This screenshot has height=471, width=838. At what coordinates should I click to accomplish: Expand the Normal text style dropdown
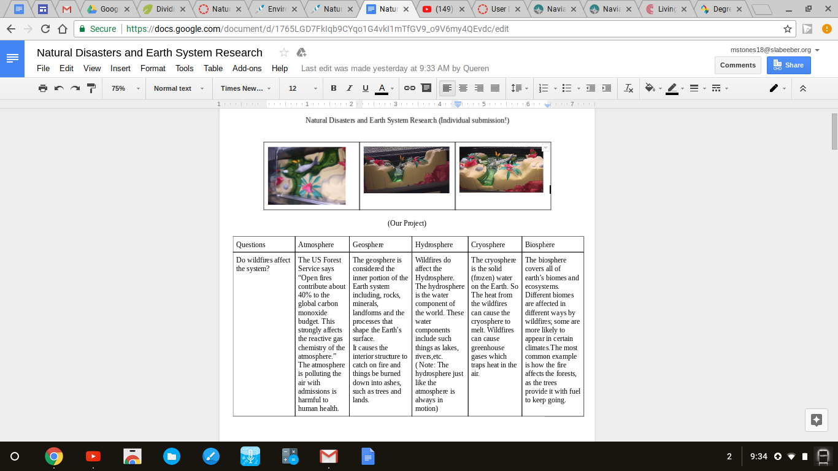pos(178,88)
